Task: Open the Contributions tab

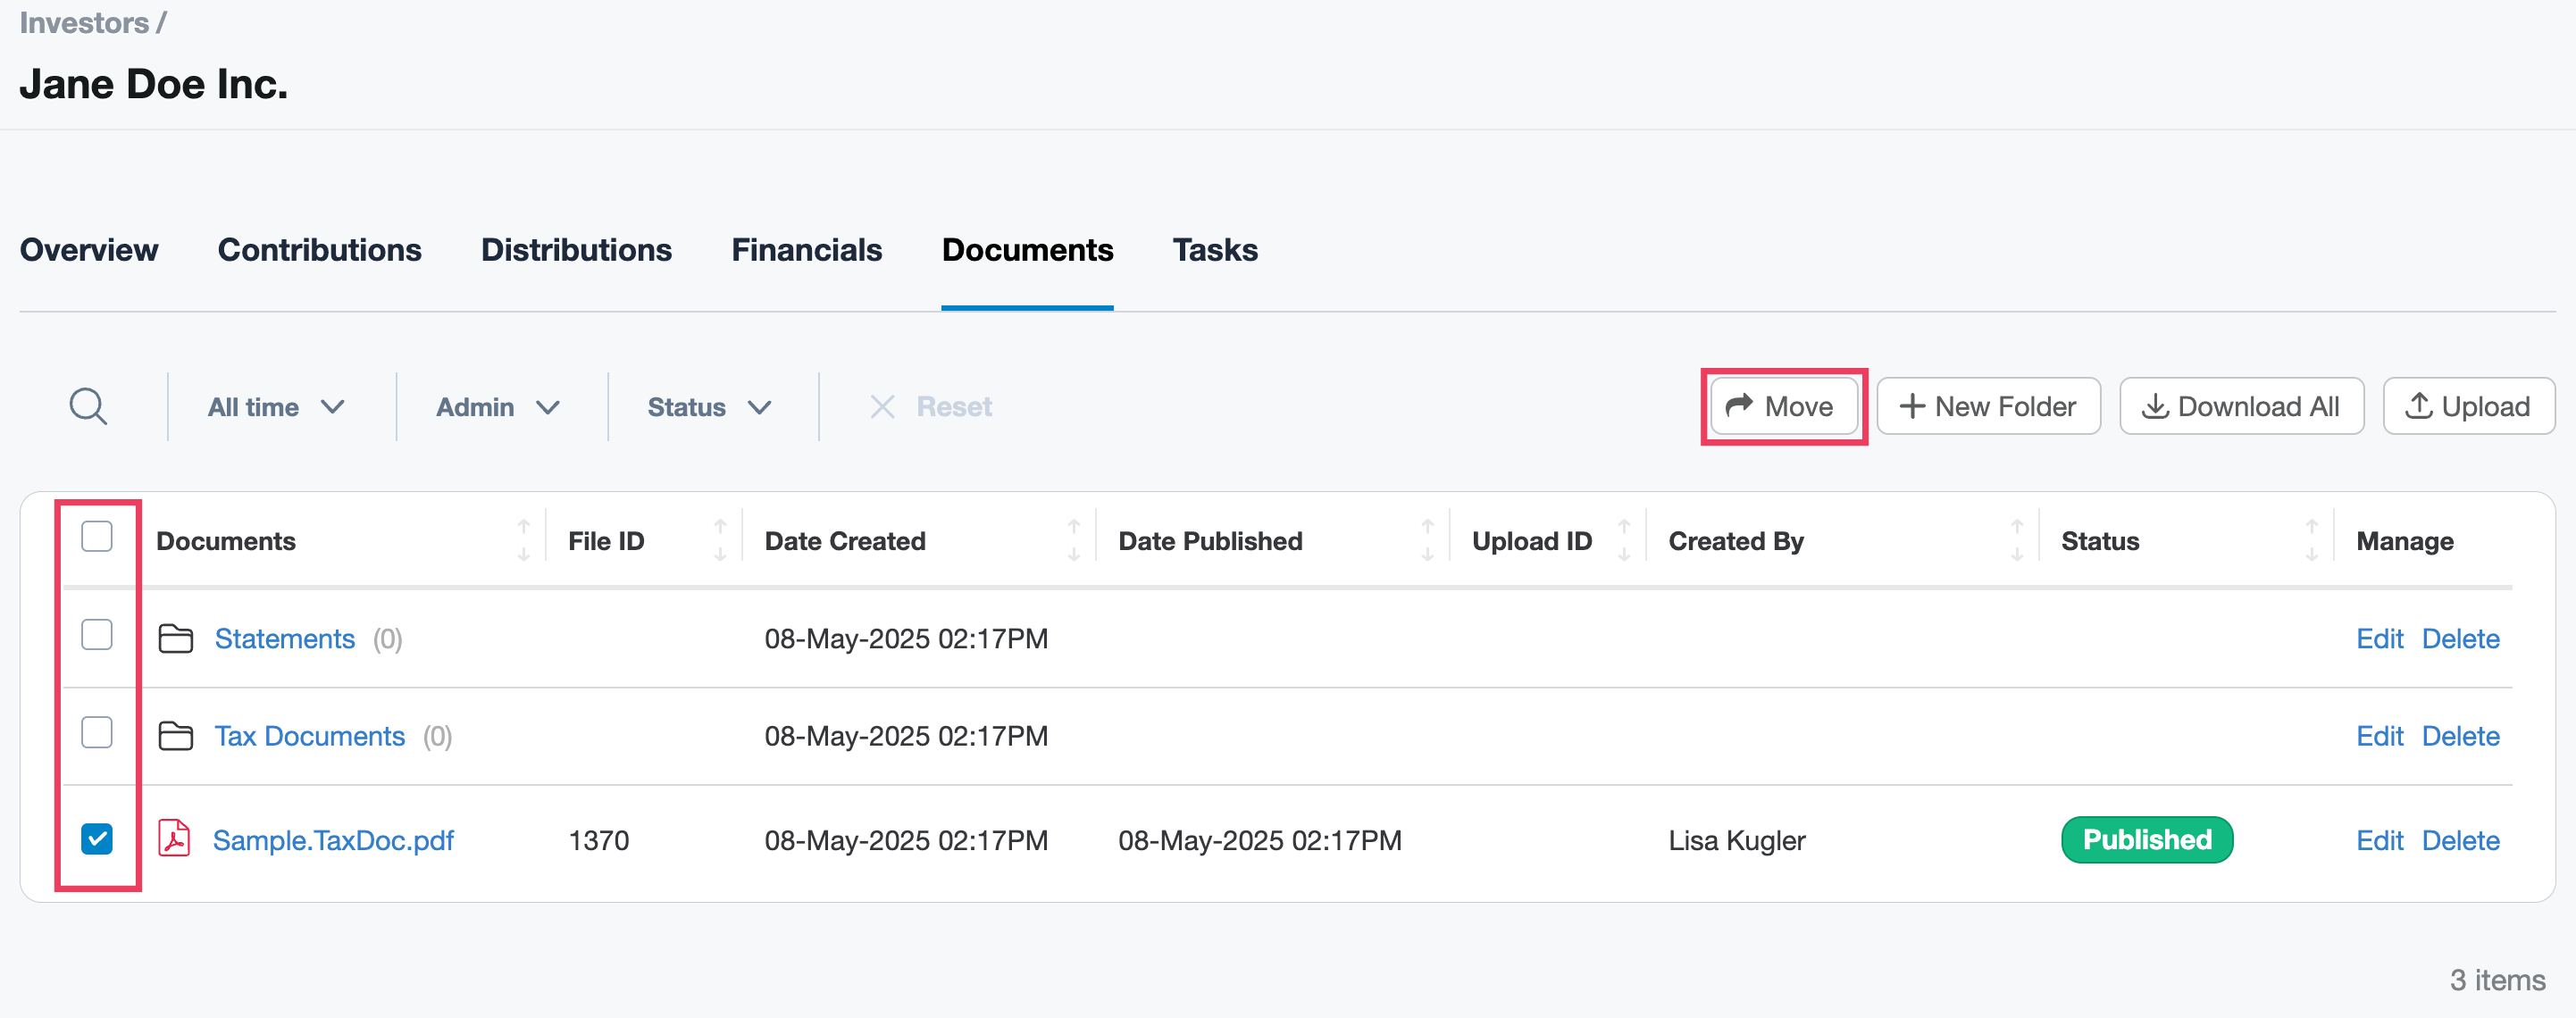Action: pos(319,250)
